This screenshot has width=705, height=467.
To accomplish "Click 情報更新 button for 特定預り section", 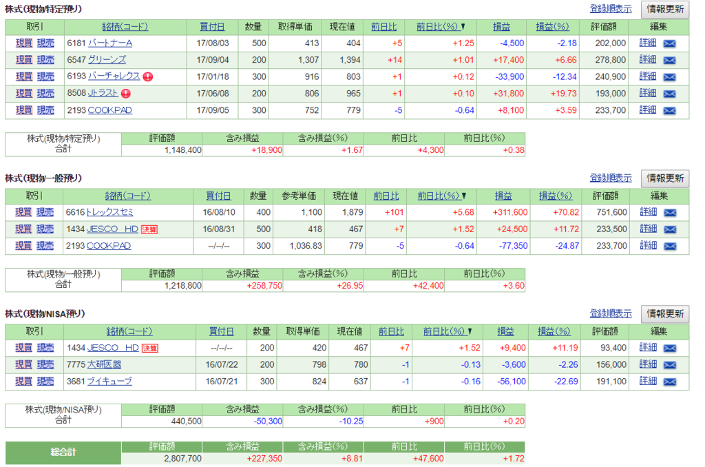I will click(x=665, y=9).
